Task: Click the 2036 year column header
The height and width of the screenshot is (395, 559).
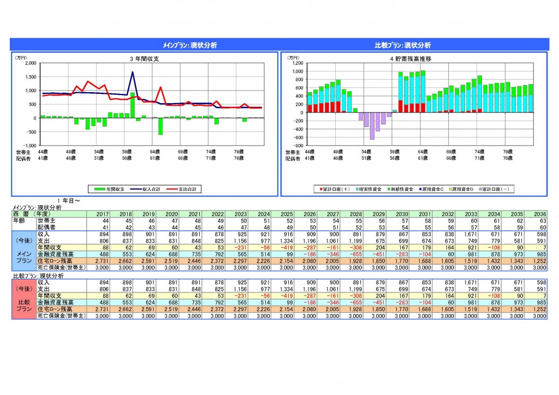Action: tap(539, 214)
